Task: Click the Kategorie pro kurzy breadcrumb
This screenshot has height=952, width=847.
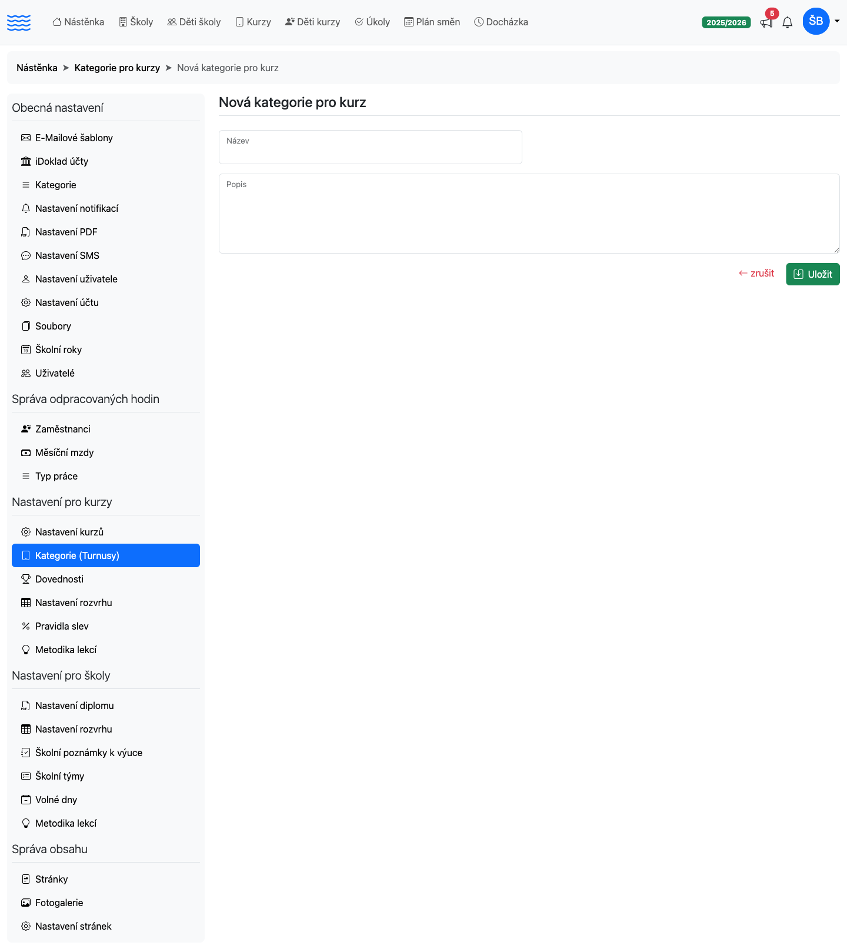Action: (117, 68)
